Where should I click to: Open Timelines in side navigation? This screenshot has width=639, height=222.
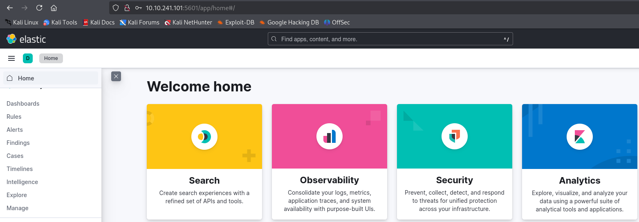(x=20, y=169)
